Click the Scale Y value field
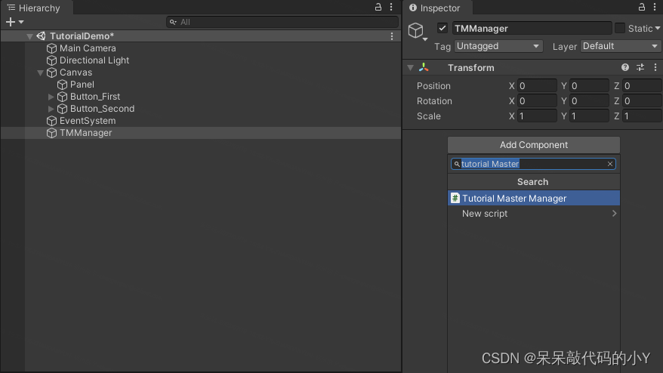This screenshot has width=663, height=373. click(589, 116)
